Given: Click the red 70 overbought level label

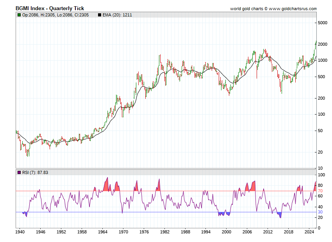Looking at the screenshot, I should pos(320,191).
